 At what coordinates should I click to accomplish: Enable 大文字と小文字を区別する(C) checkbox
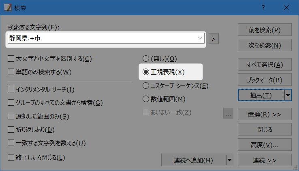click(x=11, y=58)
